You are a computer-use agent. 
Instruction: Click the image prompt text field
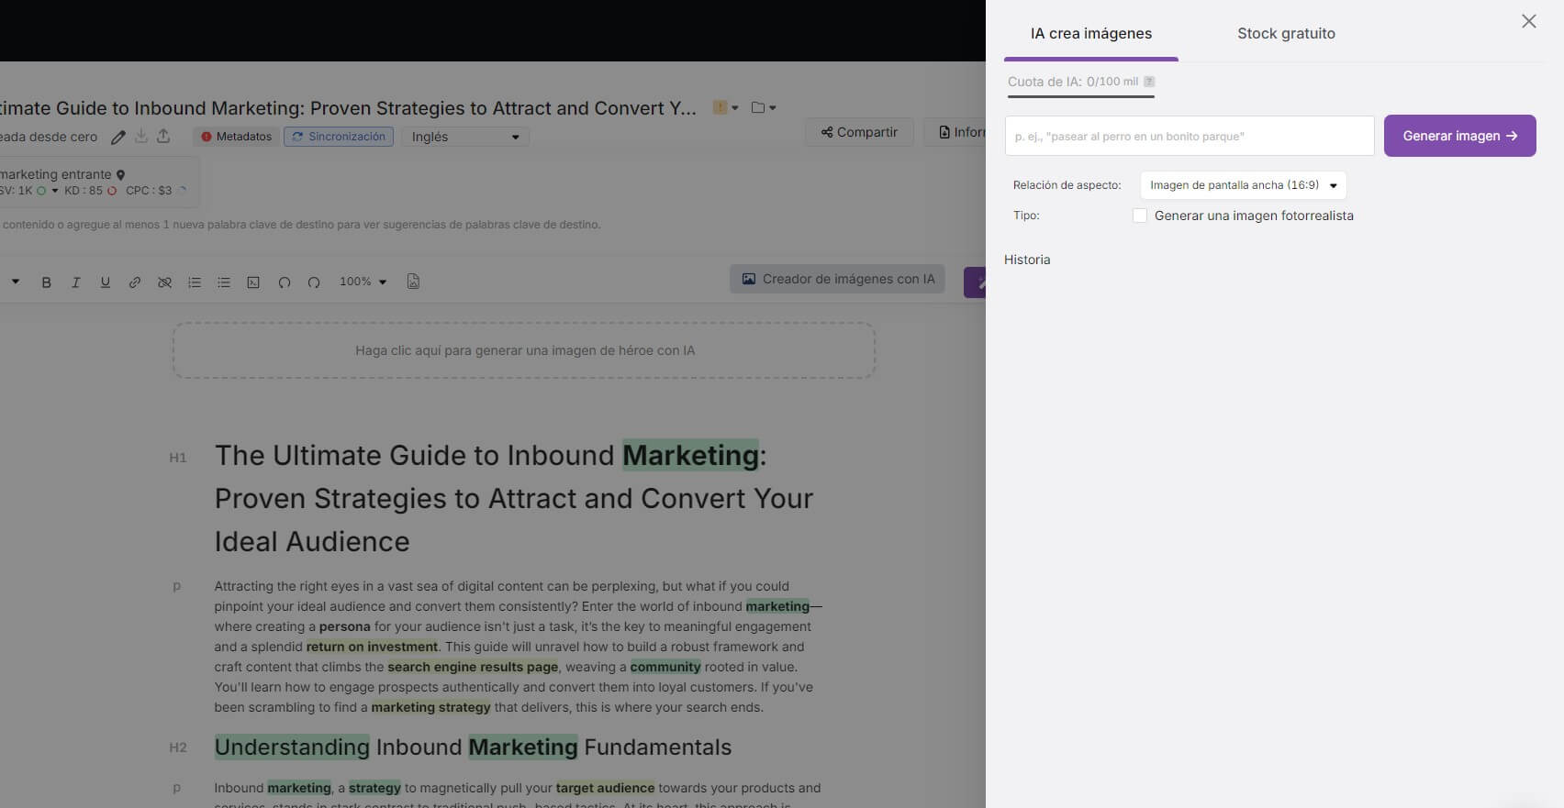pos(1189,136)
